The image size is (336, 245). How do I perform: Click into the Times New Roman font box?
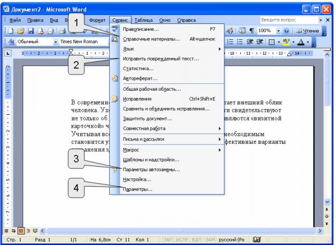pos(84,42)
